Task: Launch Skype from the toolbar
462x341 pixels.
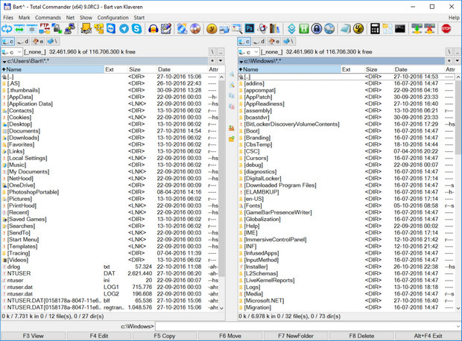Action: [x=136, y=29]
